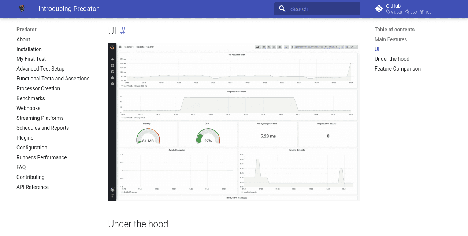The image size is (468, 236).
Task: Click the 'Predator' sidebar heading
Action: pos(26,30)
